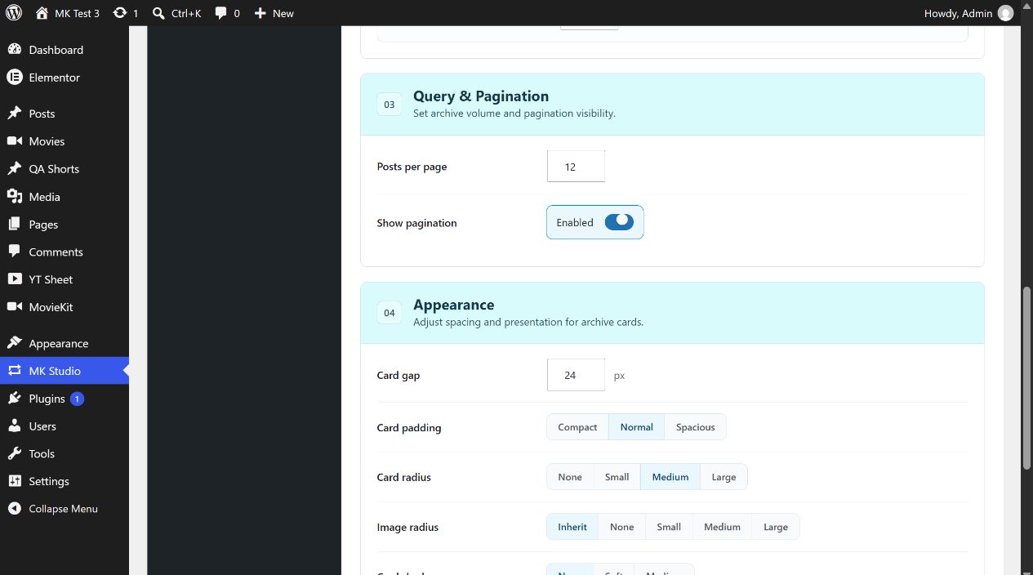Screen dimensions: 1033x575
Task: Go to the Settings menu
Action: [x=49, y=481]
